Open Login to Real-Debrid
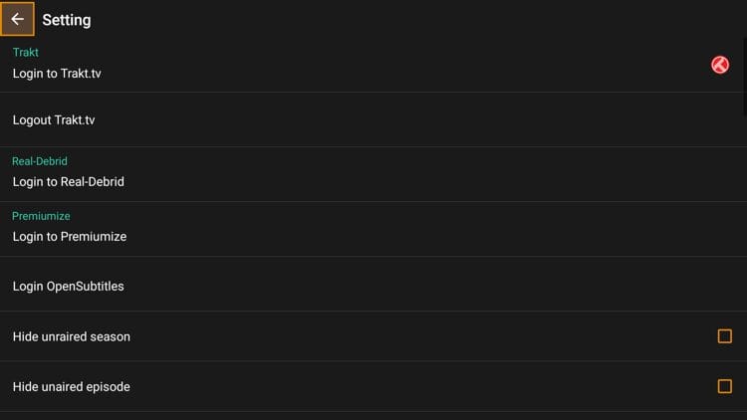The image size is (747, 420). coord(68,182)
